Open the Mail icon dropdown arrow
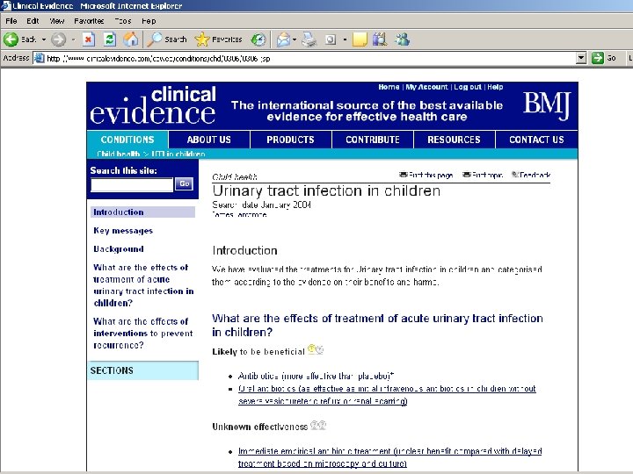 click(295, 39)
